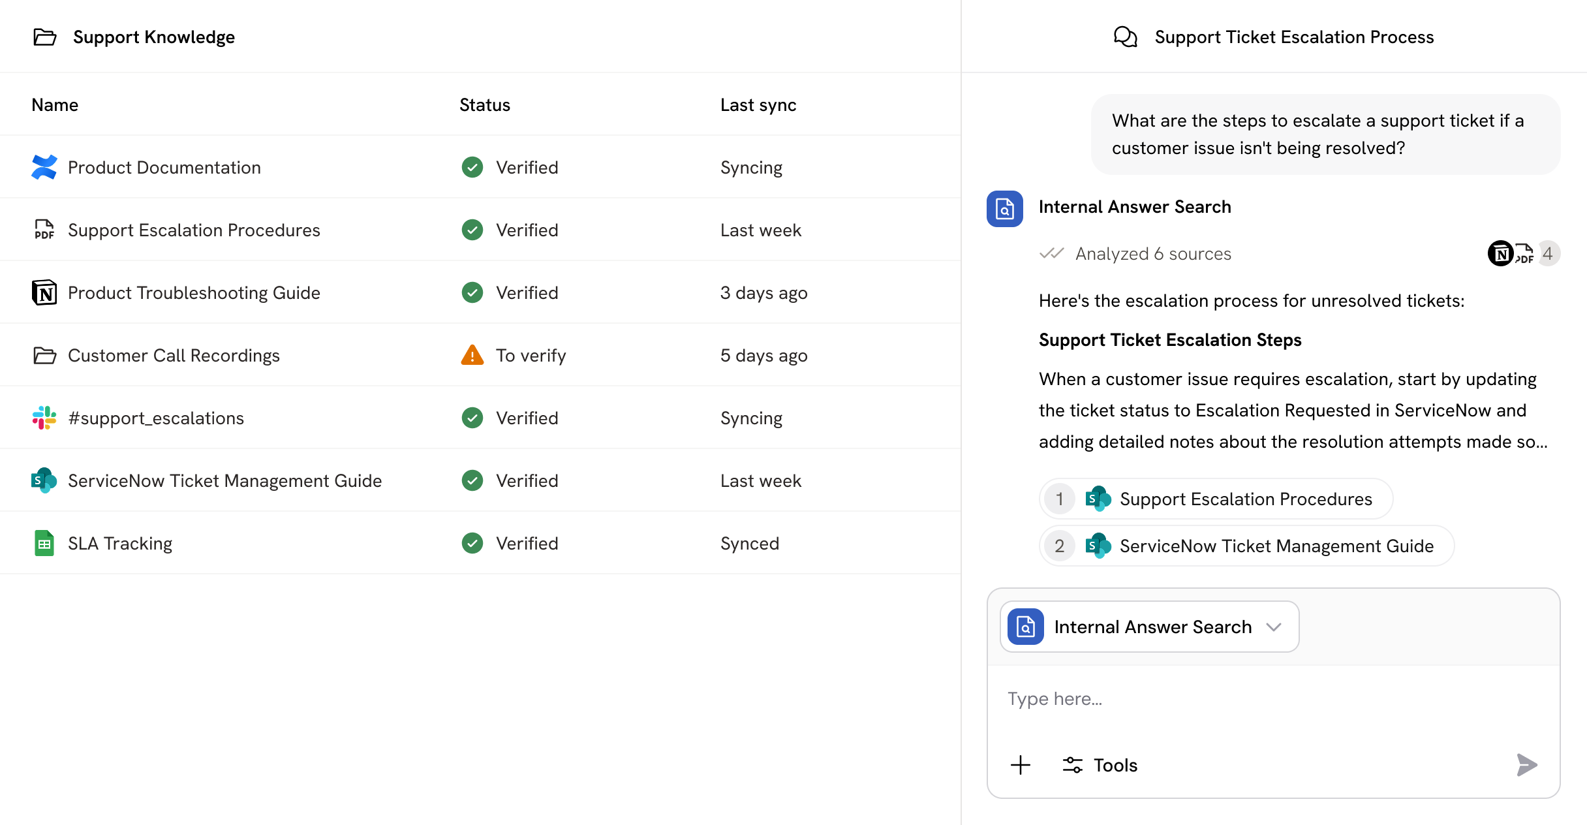Click the Dropbox icon next to Product Documentation

coord(44,167)
